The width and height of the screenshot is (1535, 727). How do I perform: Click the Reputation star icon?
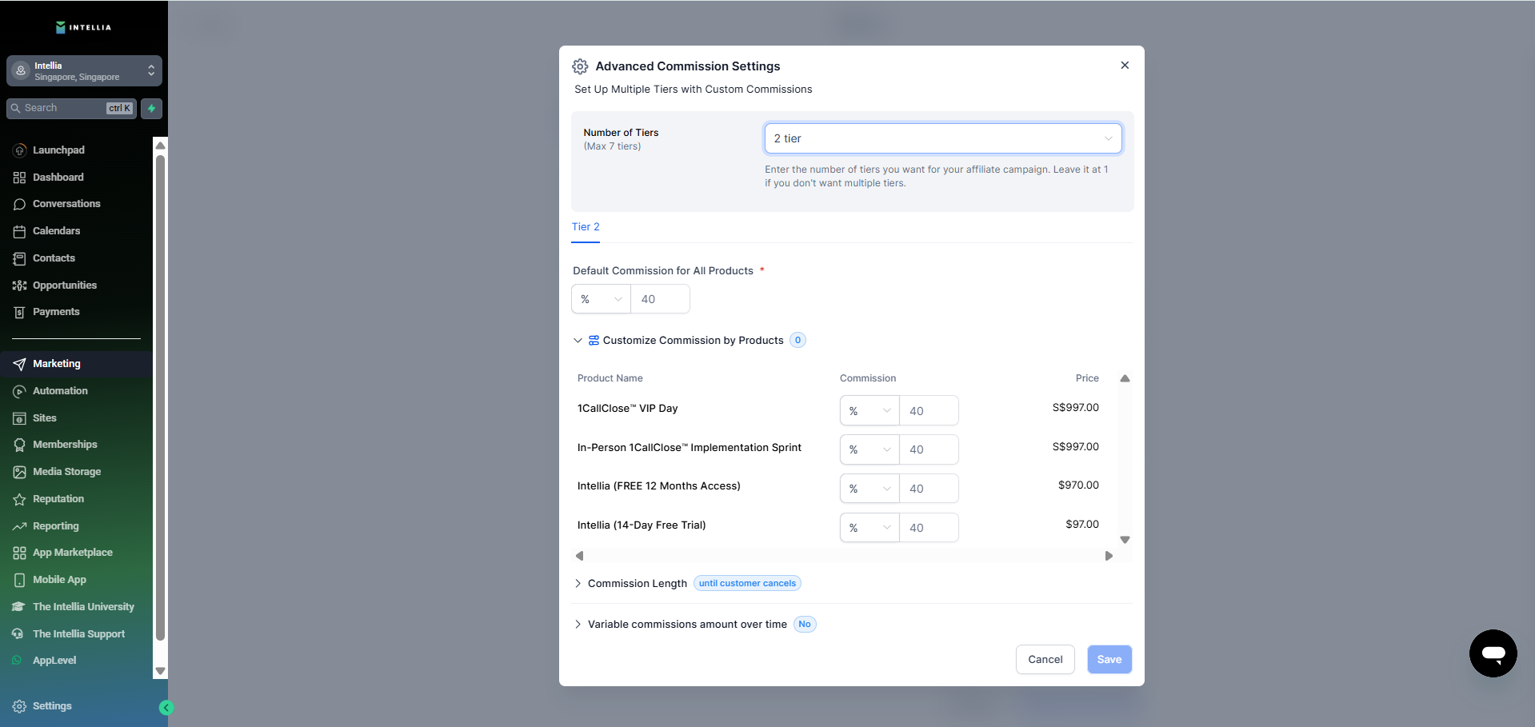19,499
